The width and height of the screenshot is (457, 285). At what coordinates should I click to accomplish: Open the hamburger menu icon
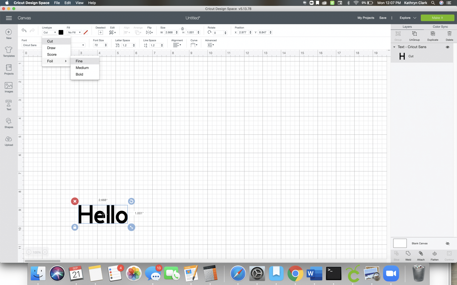pyautogui.click(x=9, y=18)
